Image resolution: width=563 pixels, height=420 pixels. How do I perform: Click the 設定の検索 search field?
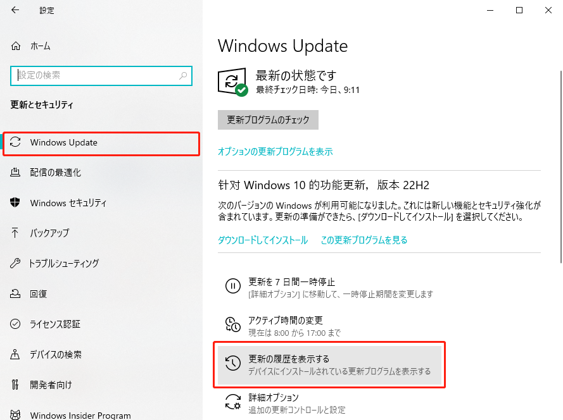coord(101,76)
